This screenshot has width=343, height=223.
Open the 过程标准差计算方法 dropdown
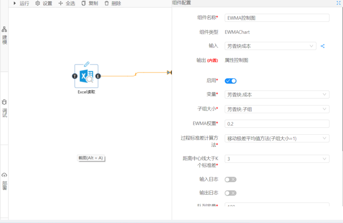(x=277, y=138)
